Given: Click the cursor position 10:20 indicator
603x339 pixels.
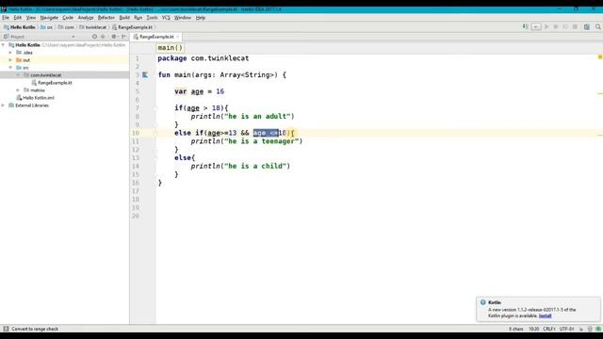Looking at the screenshot, I should (533, 329).
